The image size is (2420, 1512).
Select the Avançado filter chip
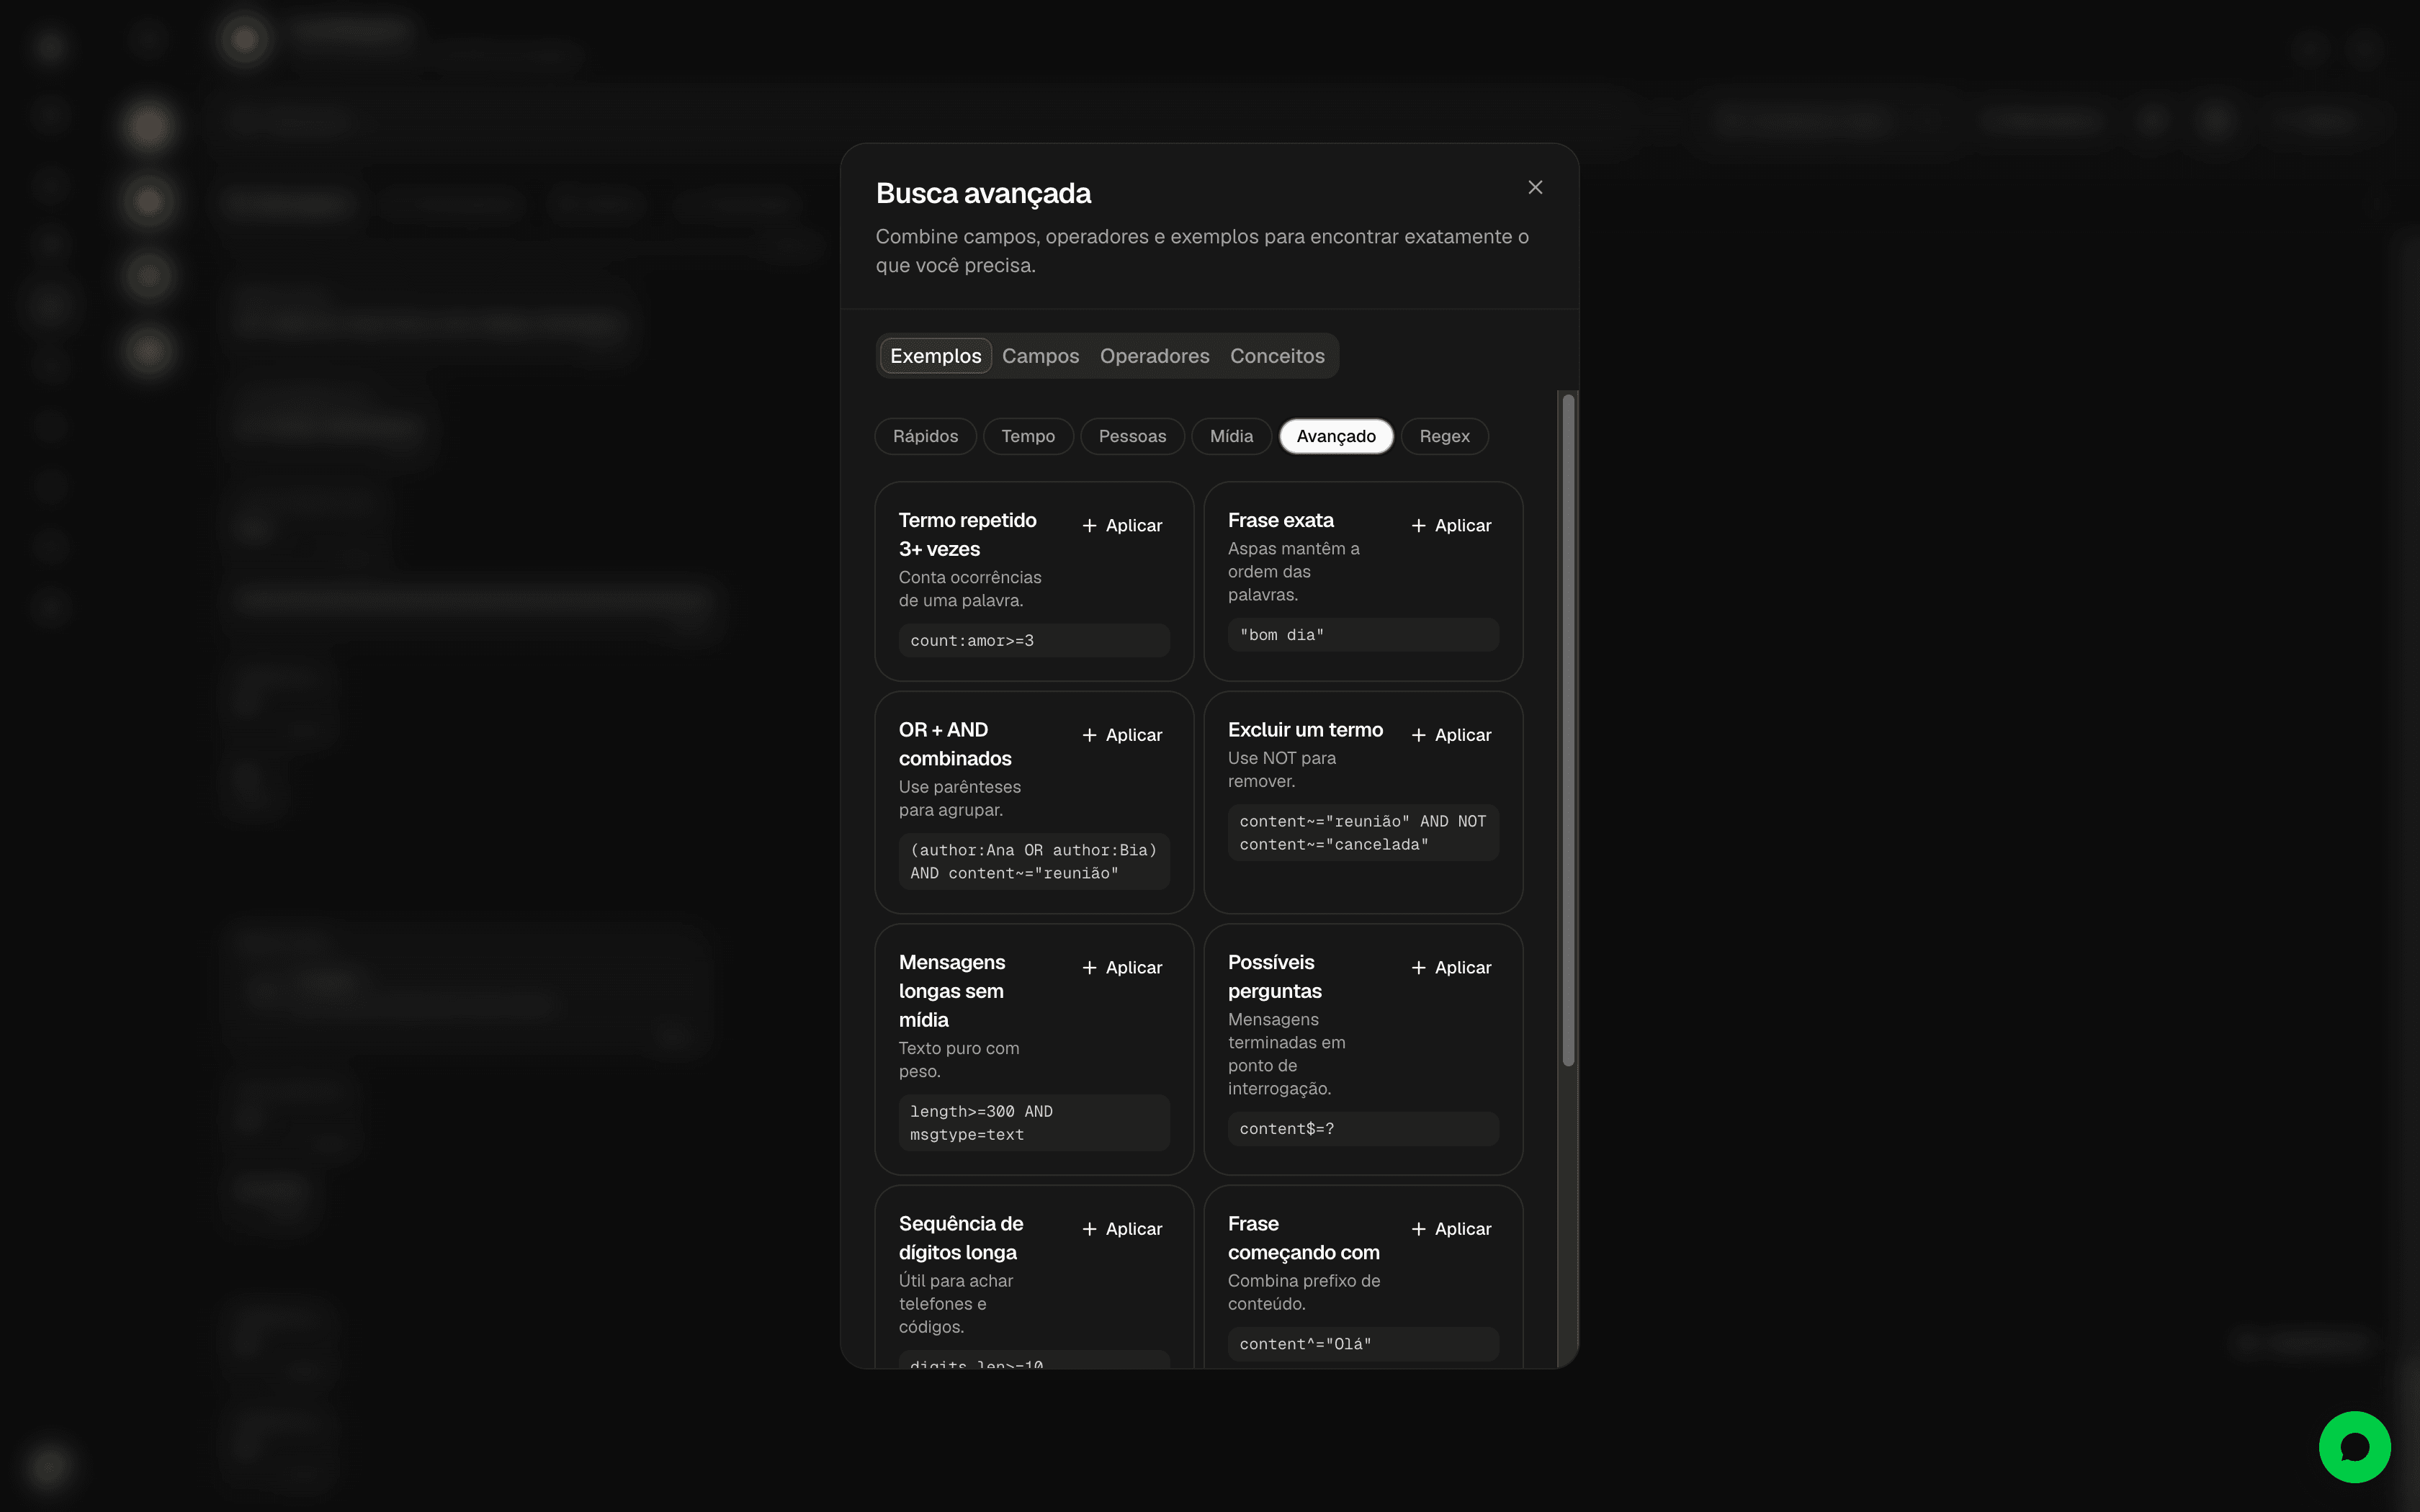point(1336,436)
